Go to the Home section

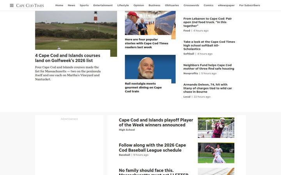pos(59,5)
